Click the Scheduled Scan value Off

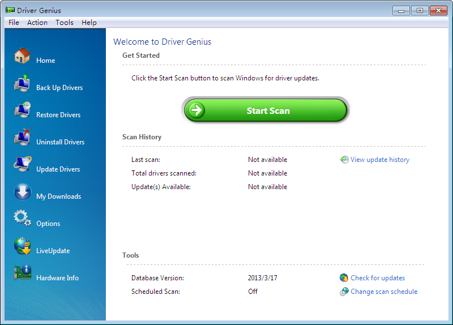(253, 291)
